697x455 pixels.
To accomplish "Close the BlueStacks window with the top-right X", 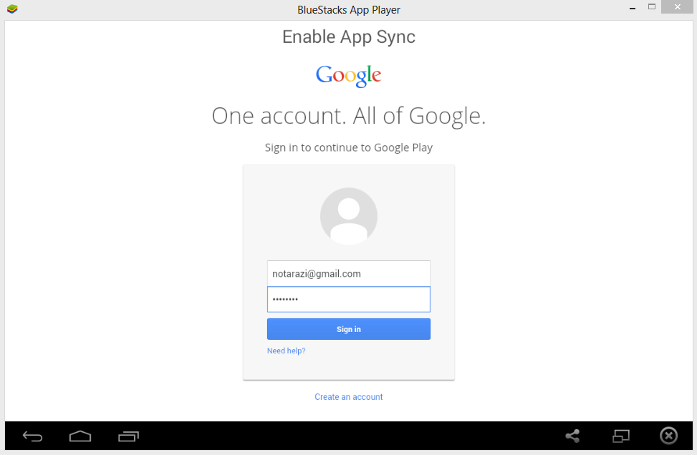I will tap(677, 6).
